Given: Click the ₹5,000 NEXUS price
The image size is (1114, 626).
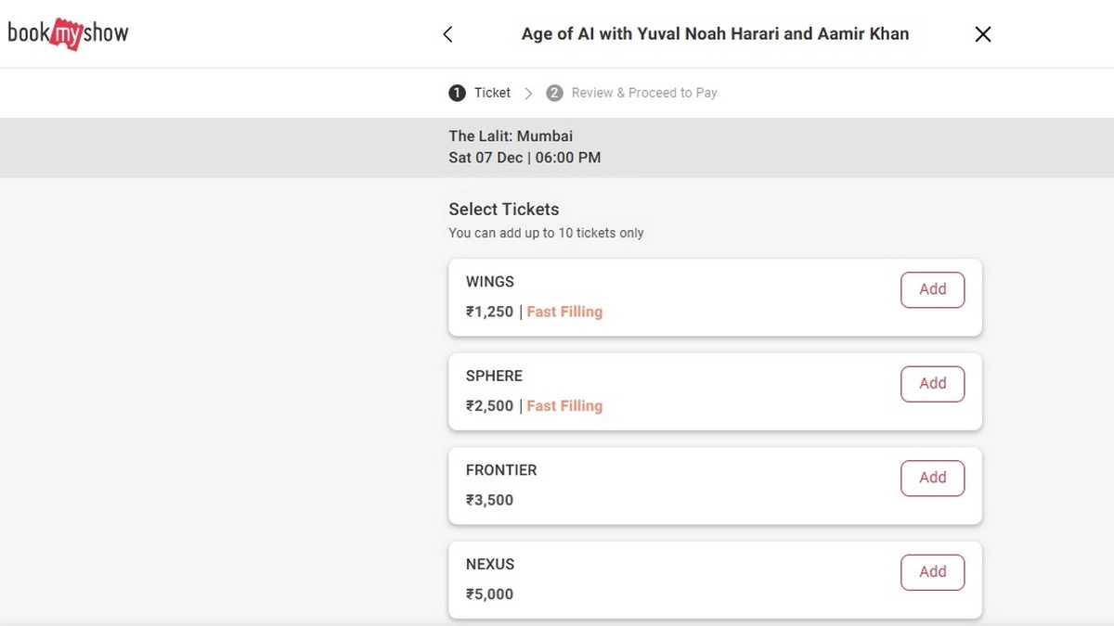Looking at the screenshot, I should coord(489,594).
